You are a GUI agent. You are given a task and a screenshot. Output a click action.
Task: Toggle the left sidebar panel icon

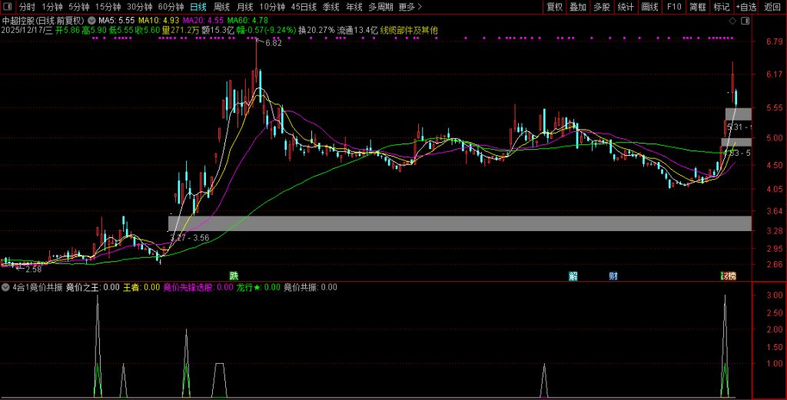pos(8,6)
